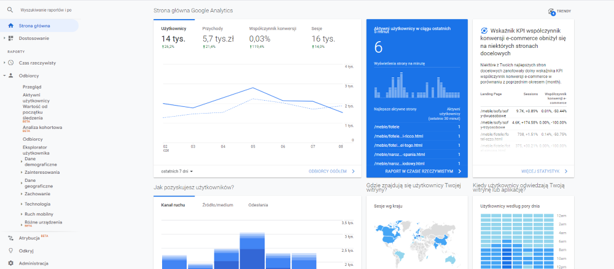Click active page /meble/fotele row
Viewport: 614px width, 269px height.
pyautogui.click(x=417, y=127)
